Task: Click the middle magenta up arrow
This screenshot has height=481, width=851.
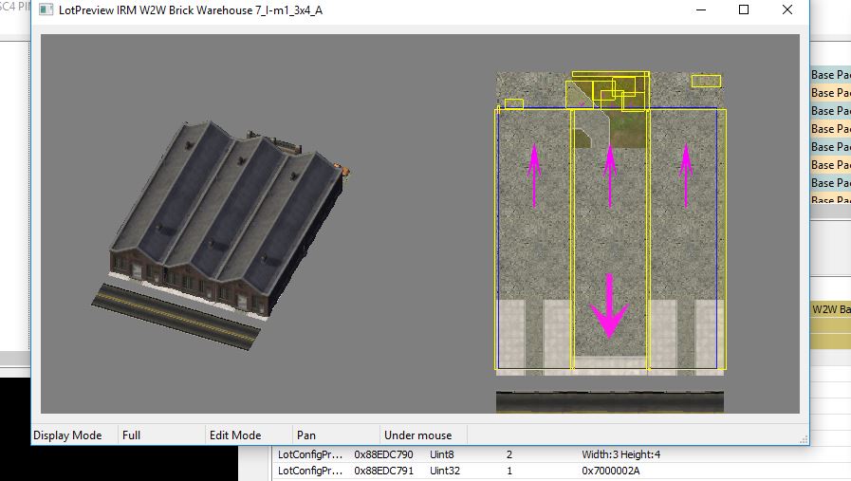Action: pos(610,176)
